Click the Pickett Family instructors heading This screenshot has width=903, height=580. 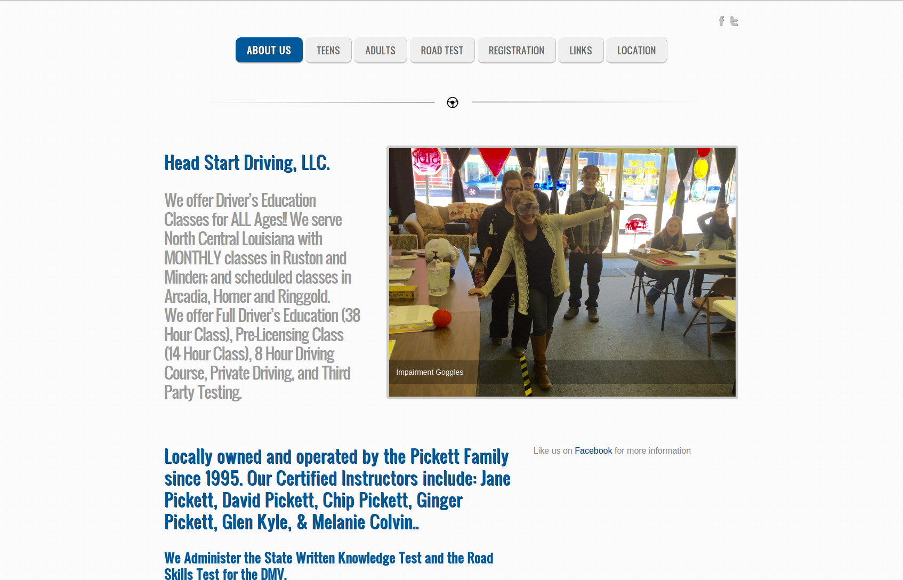[337, 489]
